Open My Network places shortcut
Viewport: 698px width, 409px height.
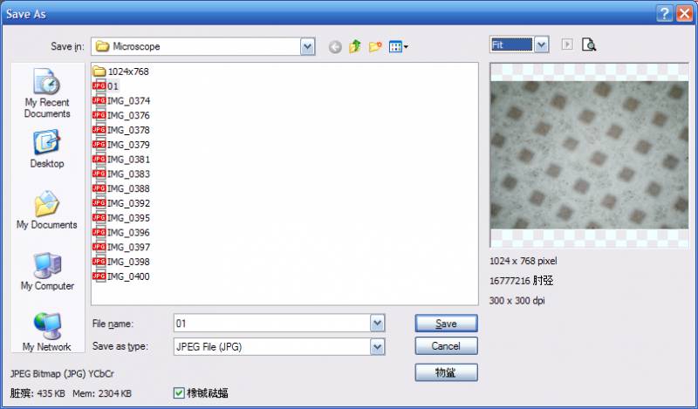point(46,331)
